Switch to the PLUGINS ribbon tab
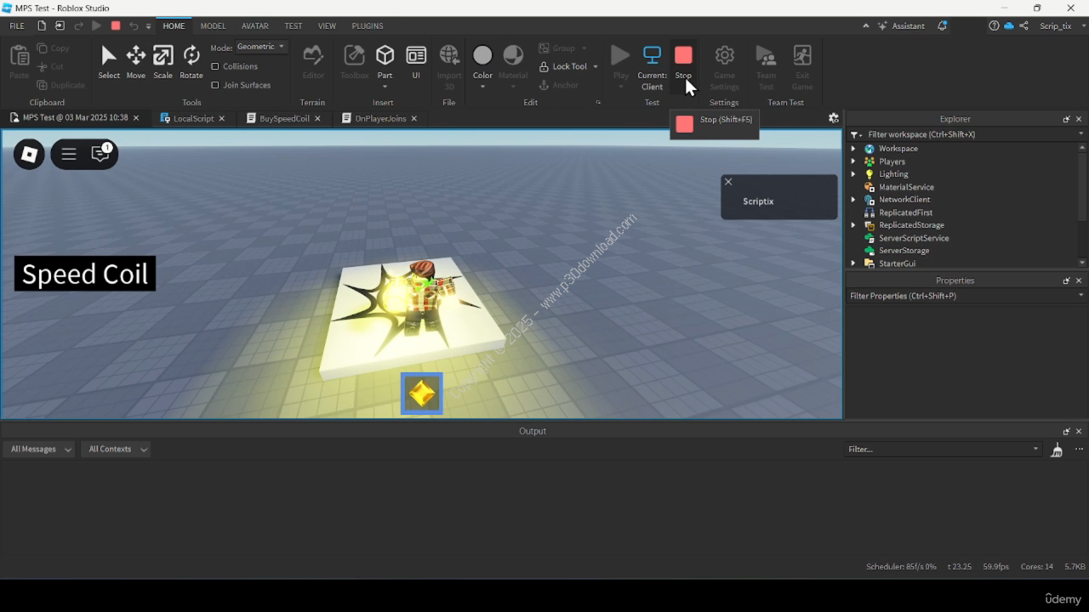Viewport: 1089px width, 612px height. pos(368,25)
